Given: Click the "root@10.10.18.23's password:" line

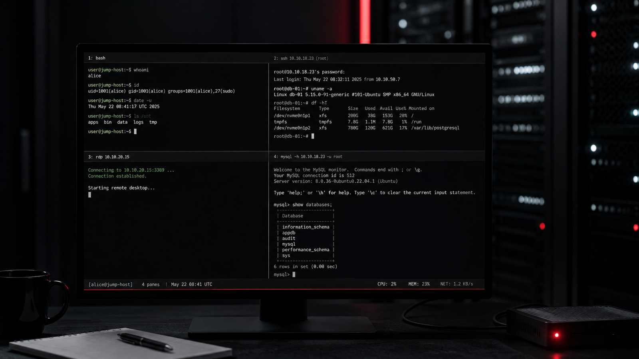Looking at the screenshot, I should click(309, 72).
